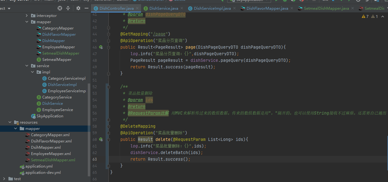388x182 pixels.
Task: Expand the inspections widget arrow
Action: [383, 16]
